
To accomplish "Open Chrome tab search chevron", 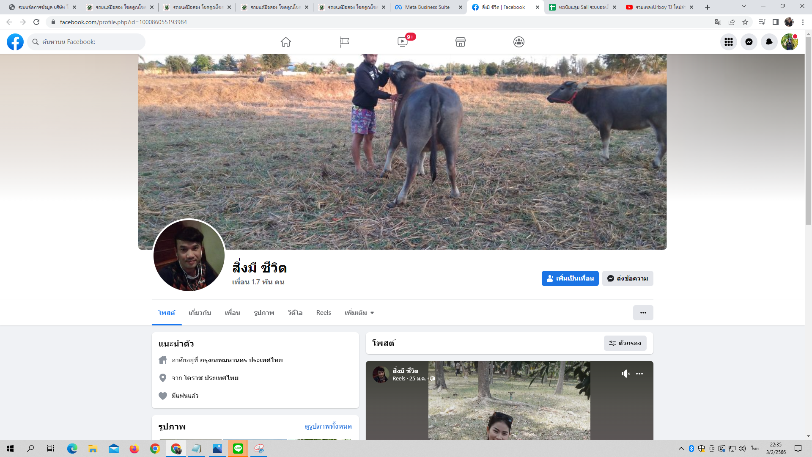I will [x=744, y=6].
